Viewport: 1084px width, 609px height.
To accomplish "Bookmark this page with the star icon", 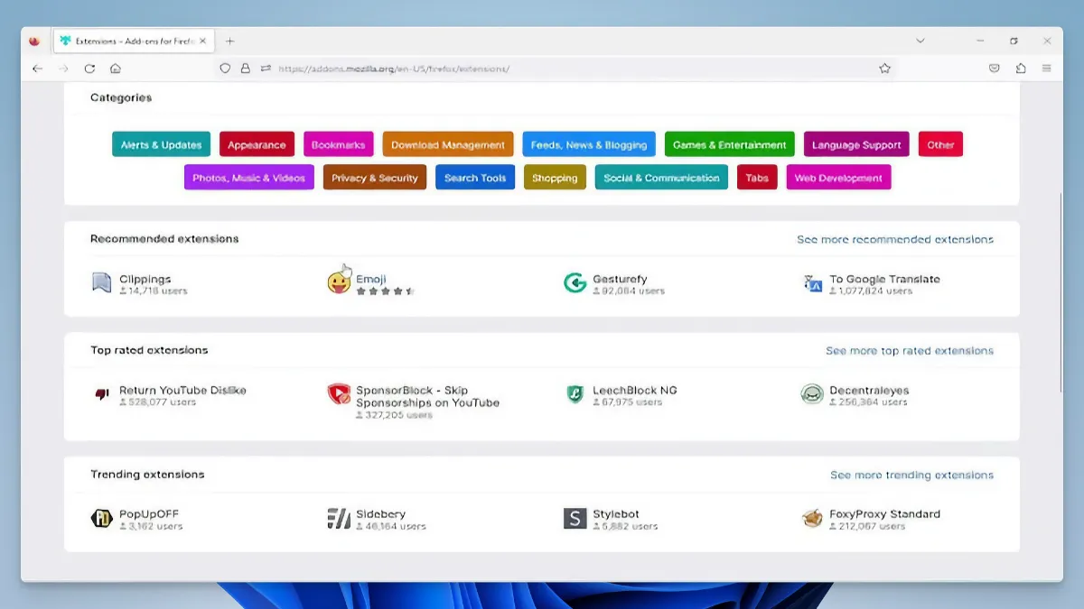I will [884, 69].
